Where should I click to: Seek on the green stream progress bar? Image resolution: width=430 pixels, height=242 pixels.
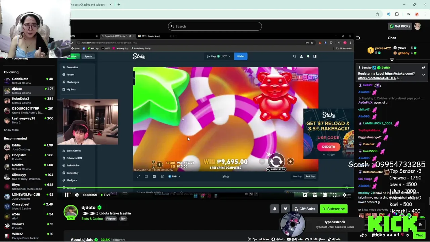206,188
